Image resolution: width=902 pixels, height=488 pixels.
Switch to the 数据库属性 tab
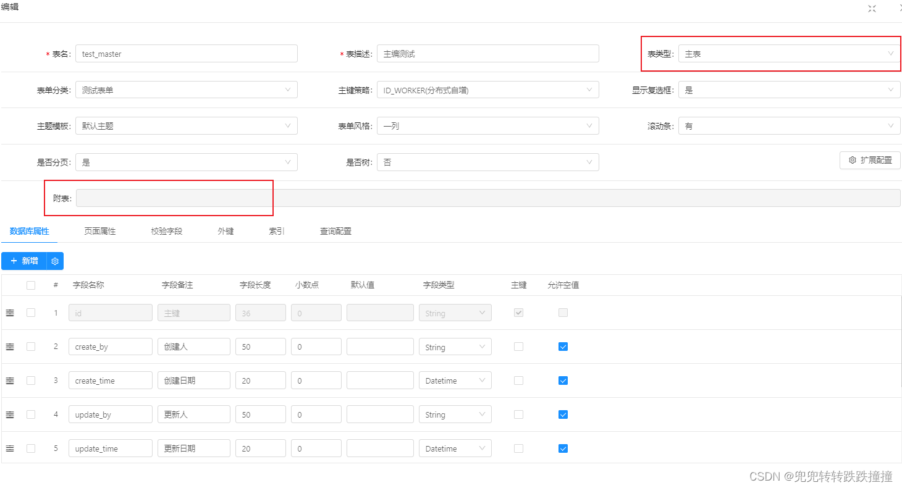[x=29, y=231]
